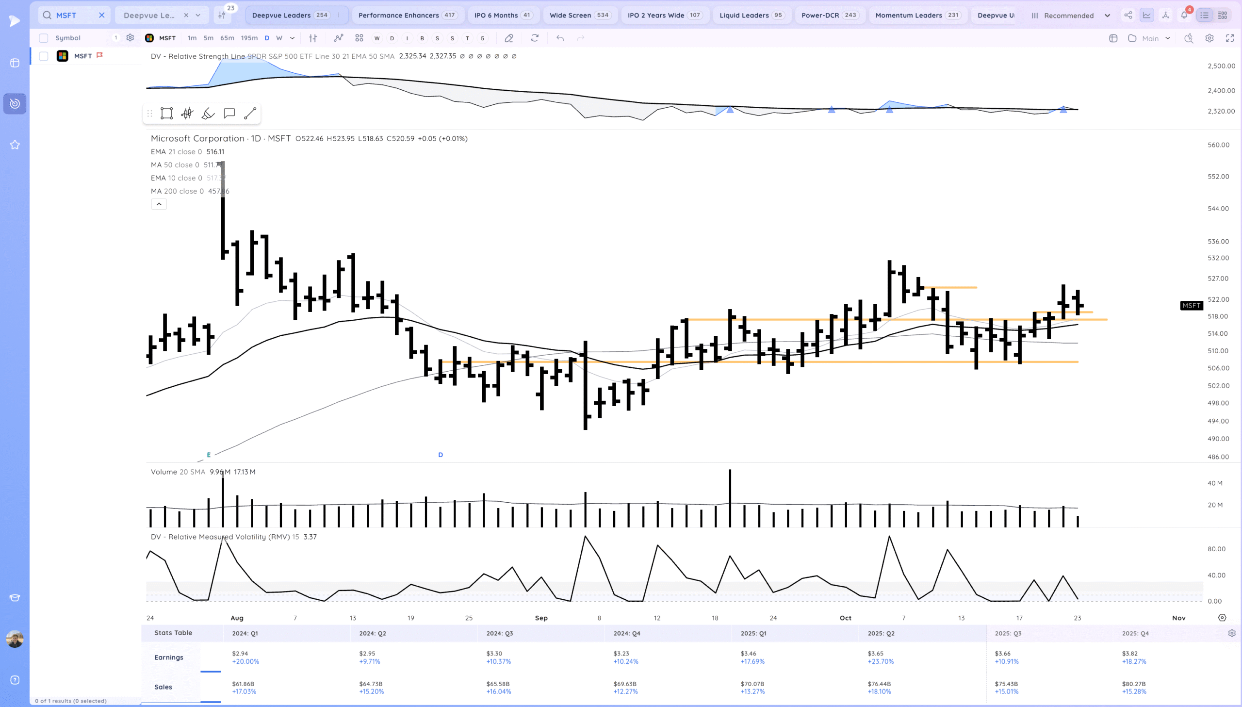Click the share icon in the top bar

[x=1128, y=15]
